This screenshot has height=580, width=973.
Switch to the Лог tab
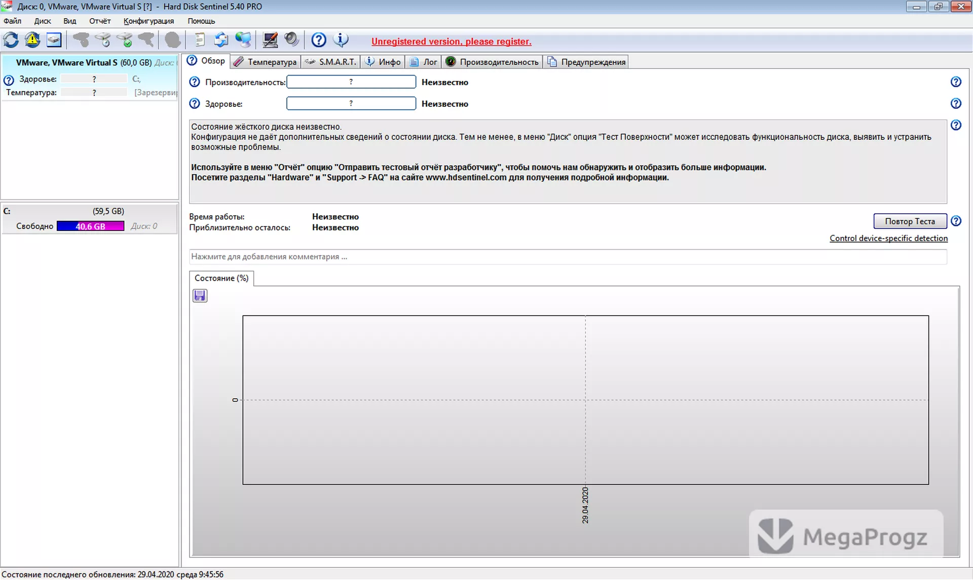point(423,62)
